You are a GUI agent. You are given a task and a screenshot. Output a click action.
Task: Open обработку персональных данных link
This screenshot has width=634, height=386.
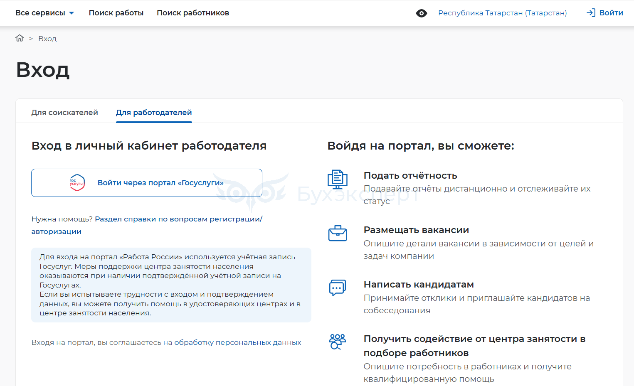tap(238, 342)
